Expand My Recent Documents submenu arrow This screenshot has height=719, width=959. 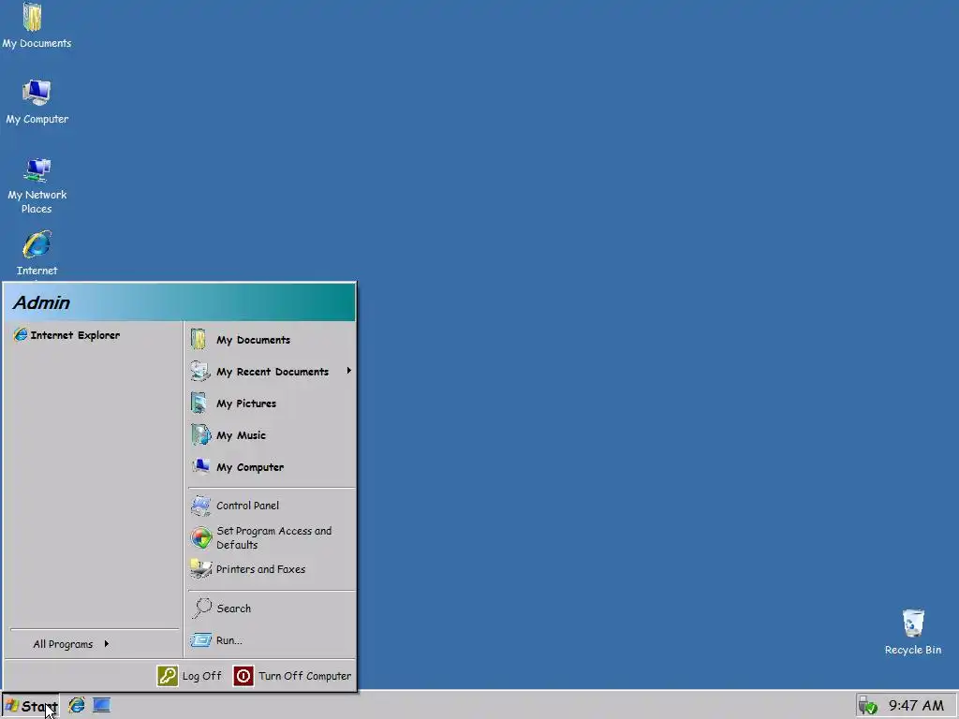pos(348,371)
